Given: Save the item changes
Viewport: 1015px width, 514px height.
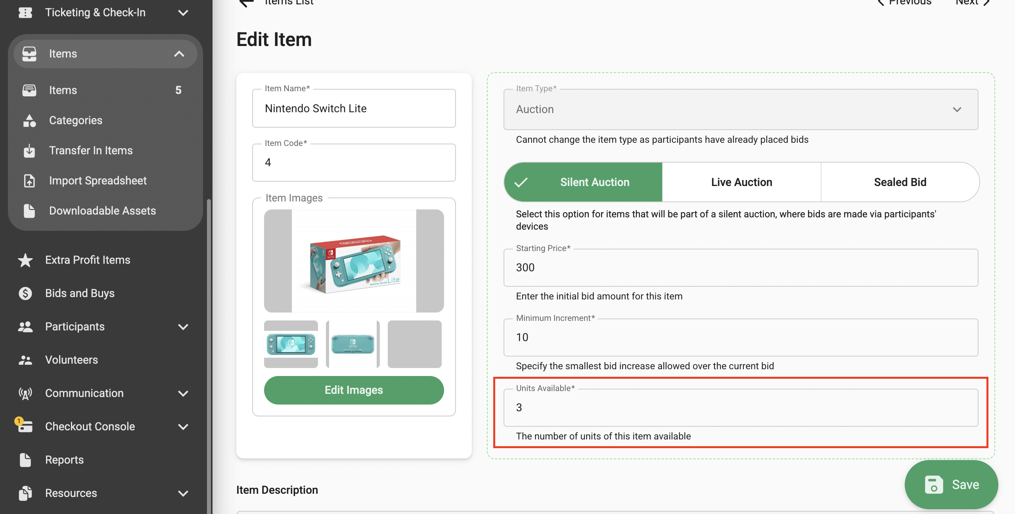Looking at the screenshot, I should coord(951,485).
